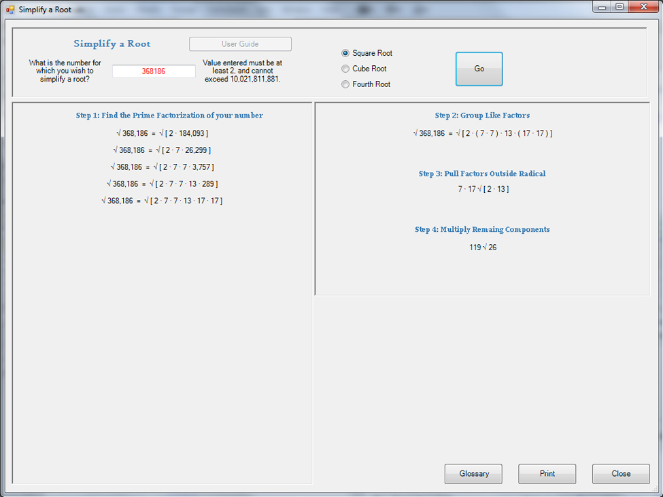Switch to the Fourth Root option

346,84
